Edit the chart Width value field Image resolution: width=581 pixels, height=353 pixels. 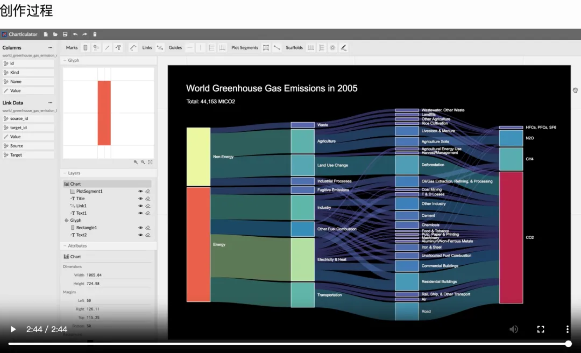tap(118, 275)
